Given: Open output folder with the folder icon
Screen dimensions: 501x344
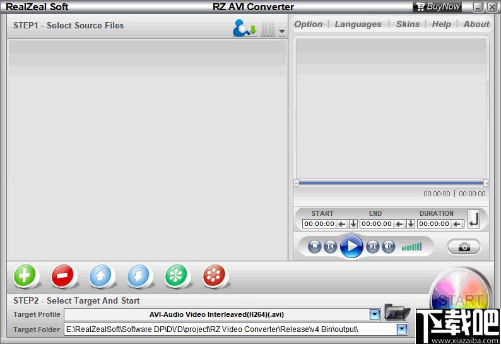Looking at the screenshot, I should click(396, 313).
